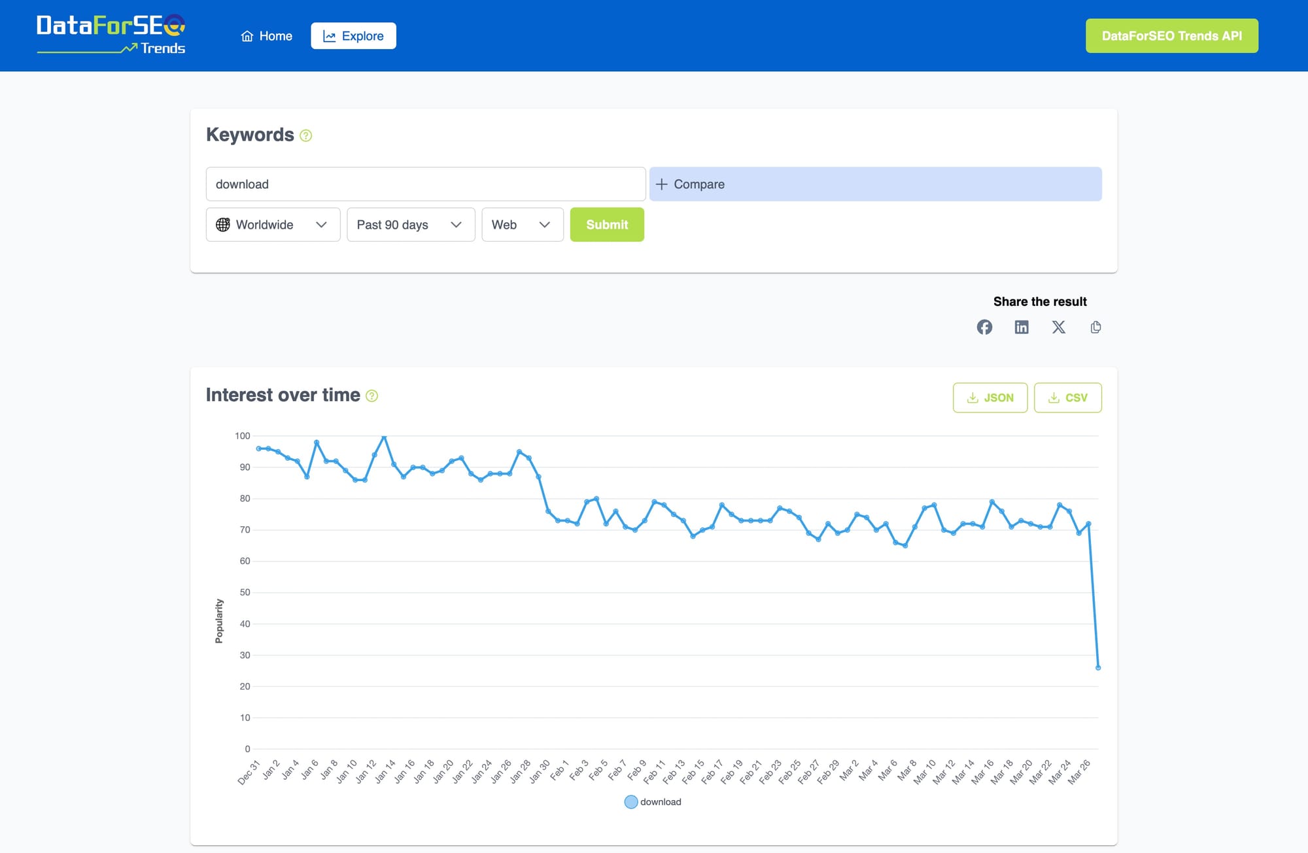1308x853 pixels.
Task: Toggle the download series legend swatch
Action: tap(631, 802)
